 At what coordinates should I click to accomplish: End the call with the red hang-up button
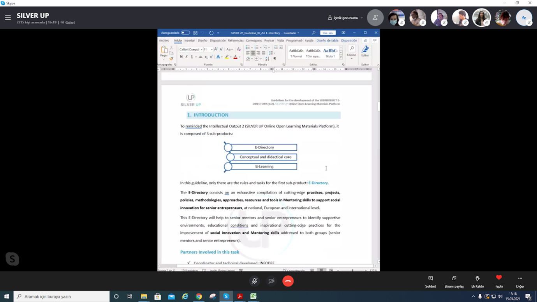(x=288, y=281)
